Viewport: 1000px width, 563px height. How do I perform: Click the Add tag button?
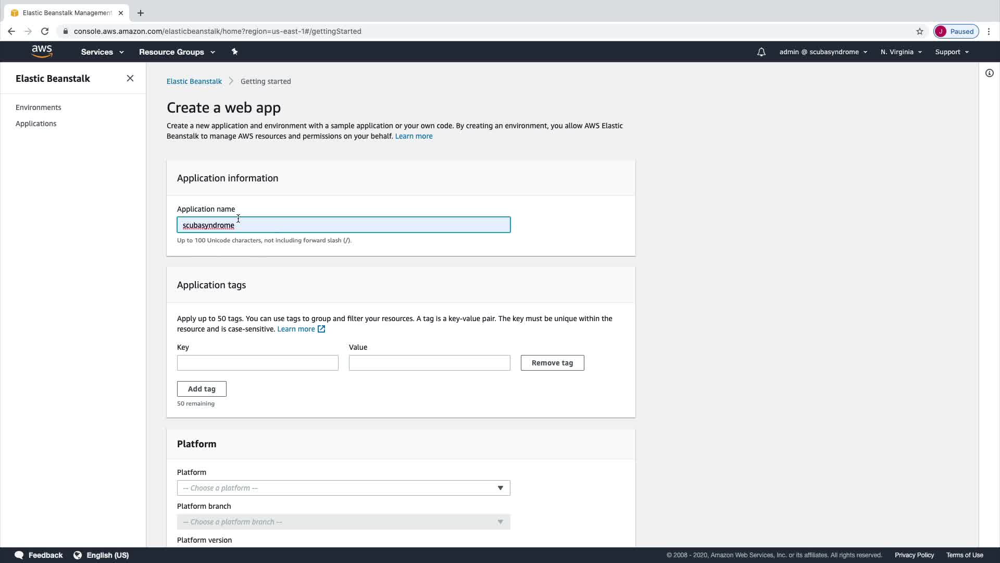tap(202, 389)
